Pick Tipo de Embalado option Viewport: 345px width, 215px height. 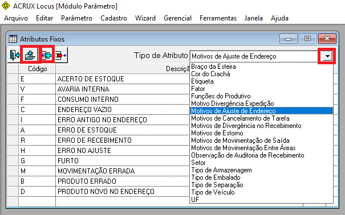point(261,177)
